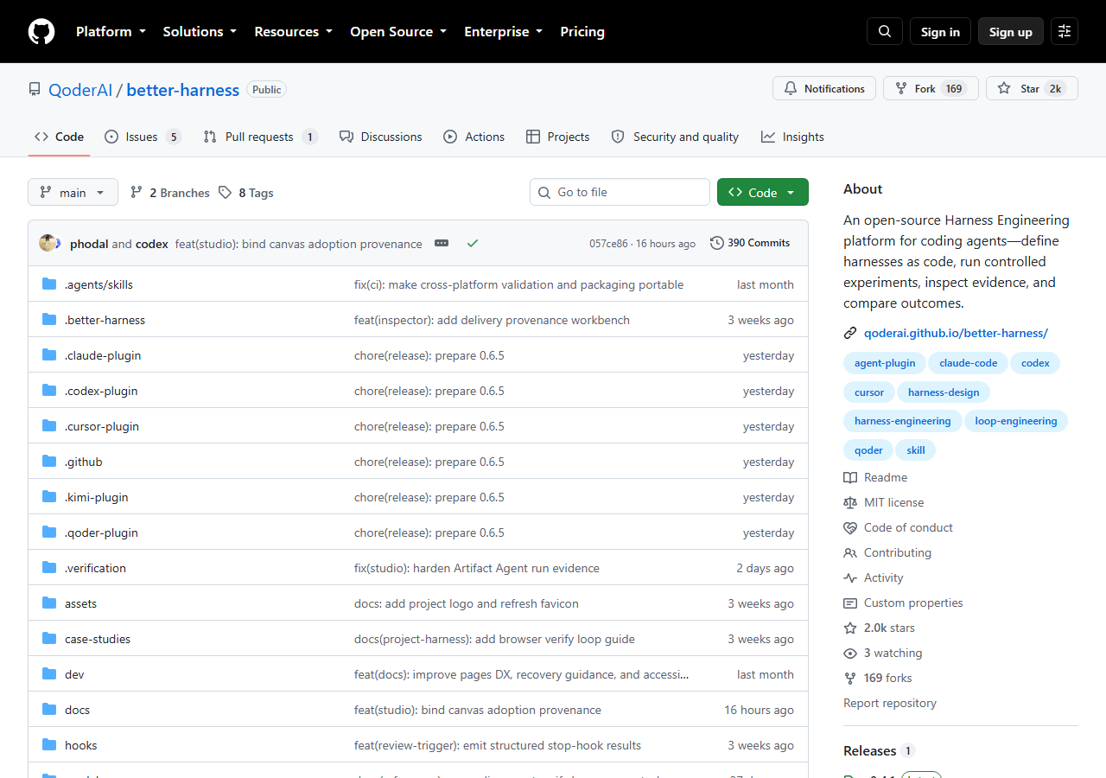Click the folder icon beside case-studies
The width and height of the screenshot is (1106, 778).
tap(49, 639)
